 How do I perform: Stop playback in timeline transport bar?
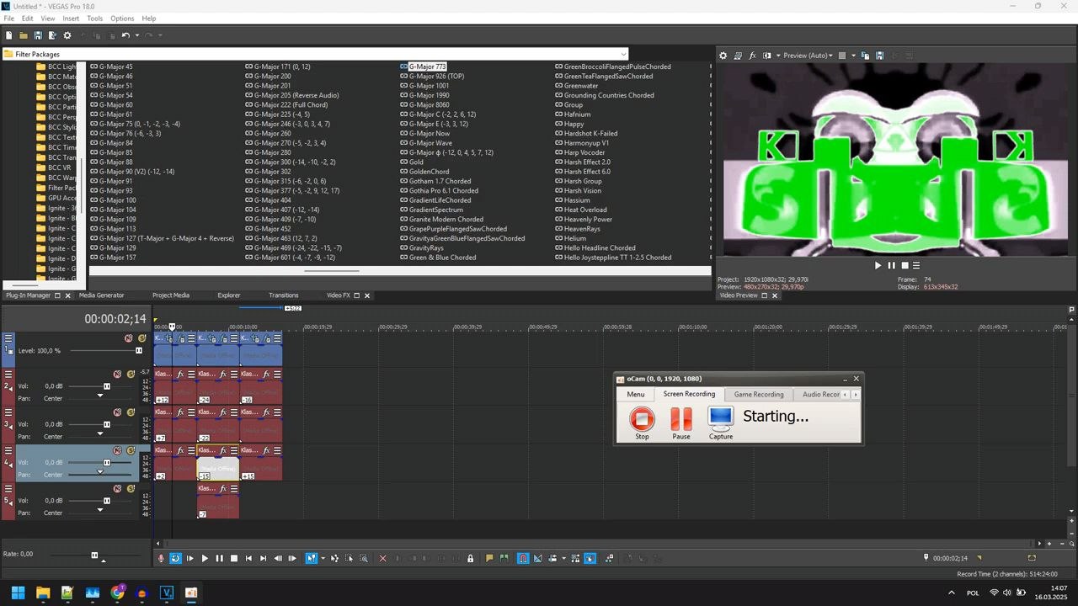pyautogui.click(x=234, y=558)
